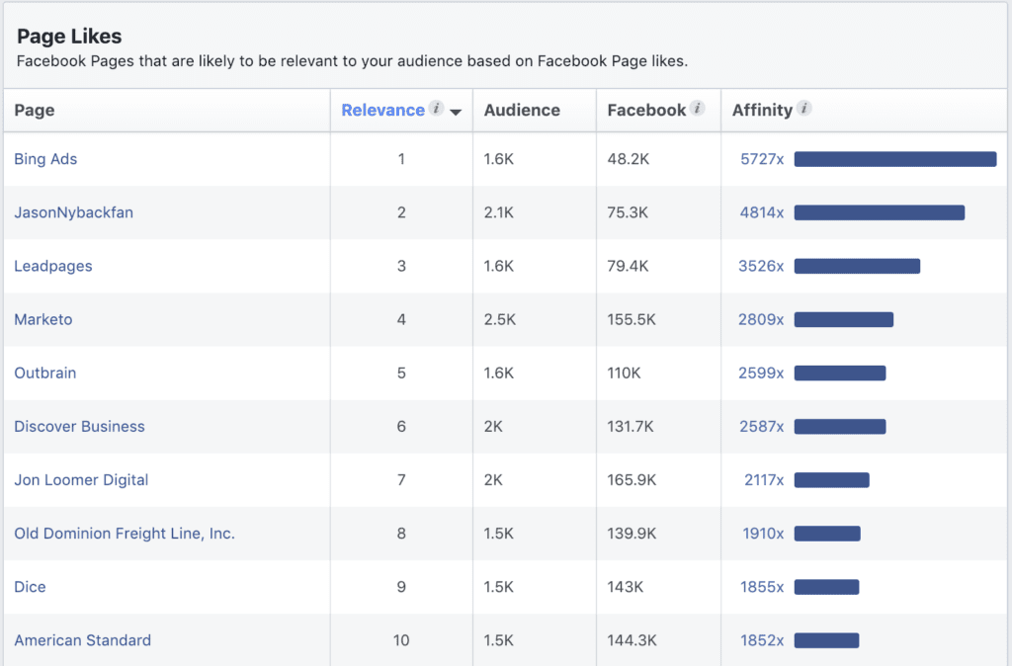The width and height of the screenshot is (1012, 666).
Task: Open the Leadpages page link
Action: (53, 266)
